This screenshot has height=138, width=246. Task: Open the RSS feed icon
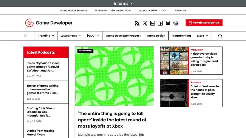pyautogui.click(x=137, y=23)
